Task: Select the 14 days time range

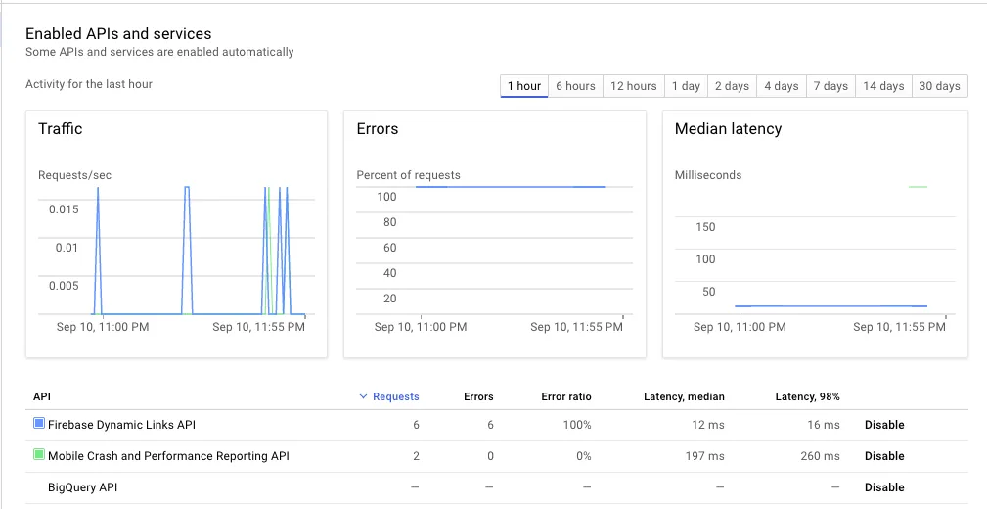Action: pyautogui.click(x=883, y=86)
